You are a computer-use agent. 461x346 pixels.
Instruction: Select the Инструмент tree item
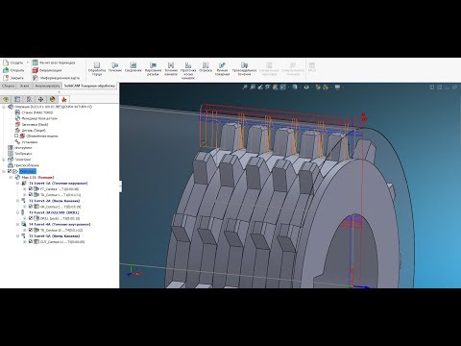(x=20, y=148)
